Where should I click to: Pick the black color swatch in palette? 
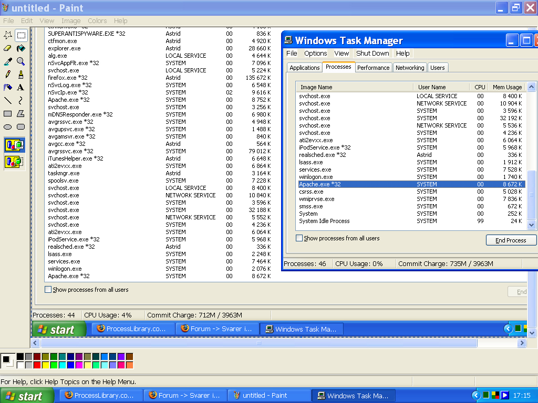(20, 357)
